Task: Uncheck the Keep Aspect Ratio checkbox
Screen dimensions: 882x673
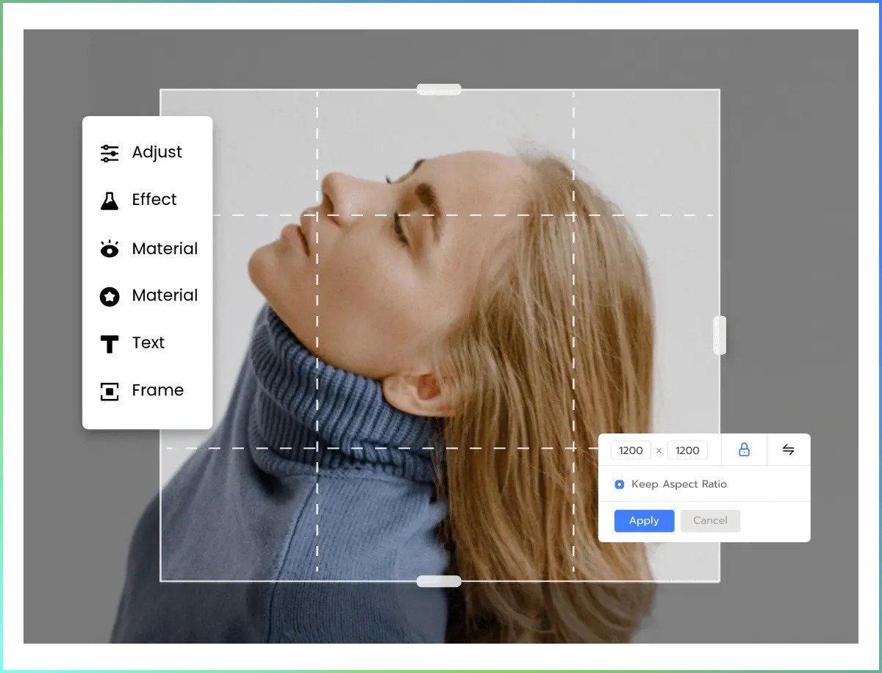Action: 620,485
